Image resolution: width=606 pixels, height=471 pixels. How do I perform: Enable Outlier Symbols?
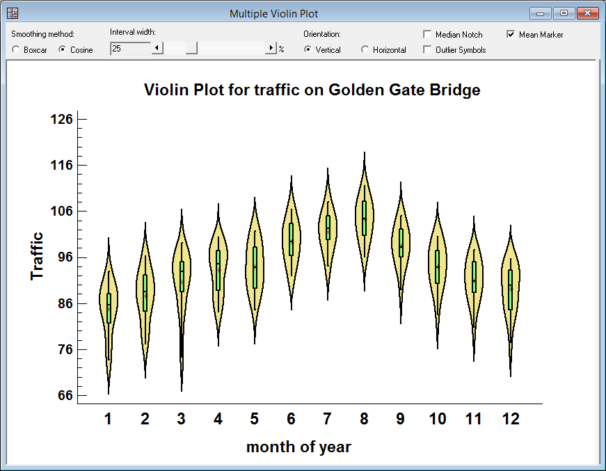(x=426, y=49)
